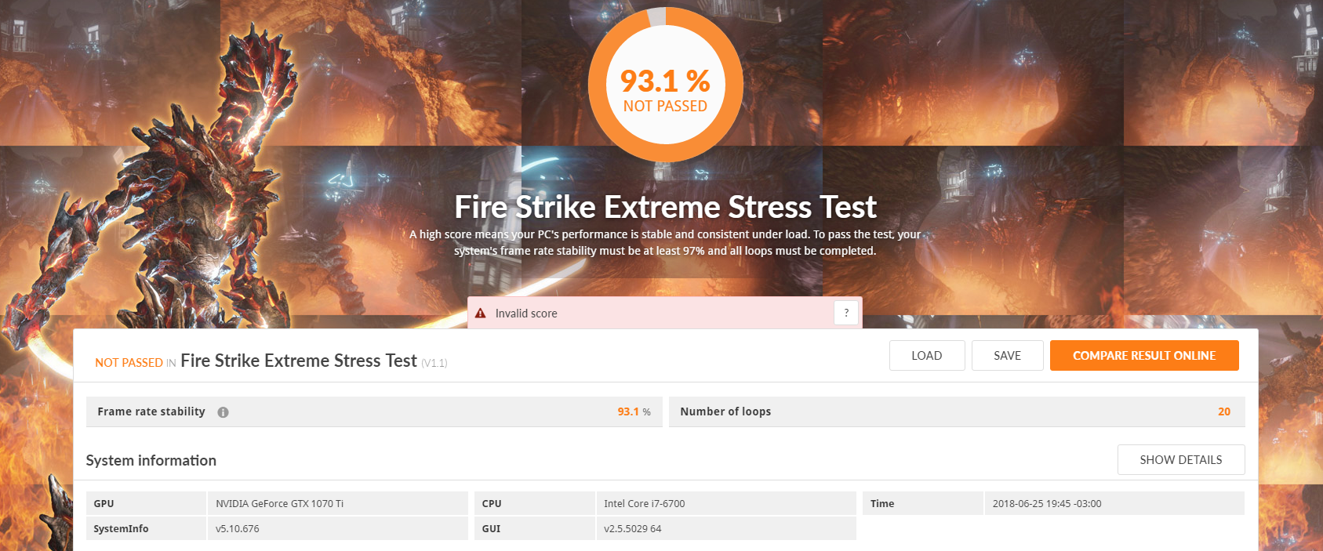Screen dimensions: 1323x551
Task: Click the stress test description paragraph
Action: (x=665, y=242)
